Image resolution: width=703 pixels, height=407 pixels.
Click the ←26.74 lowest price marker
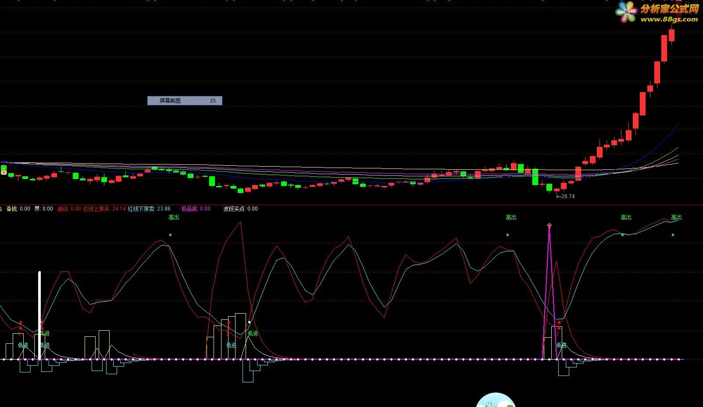(x=565, y=196)
